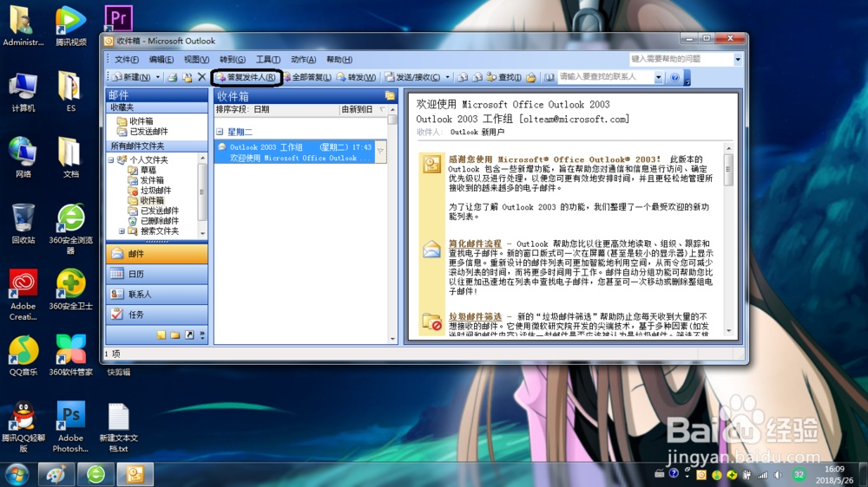Switch to the 联系人 contacts pane
This screenshot has width=868, height=487.
156,295
